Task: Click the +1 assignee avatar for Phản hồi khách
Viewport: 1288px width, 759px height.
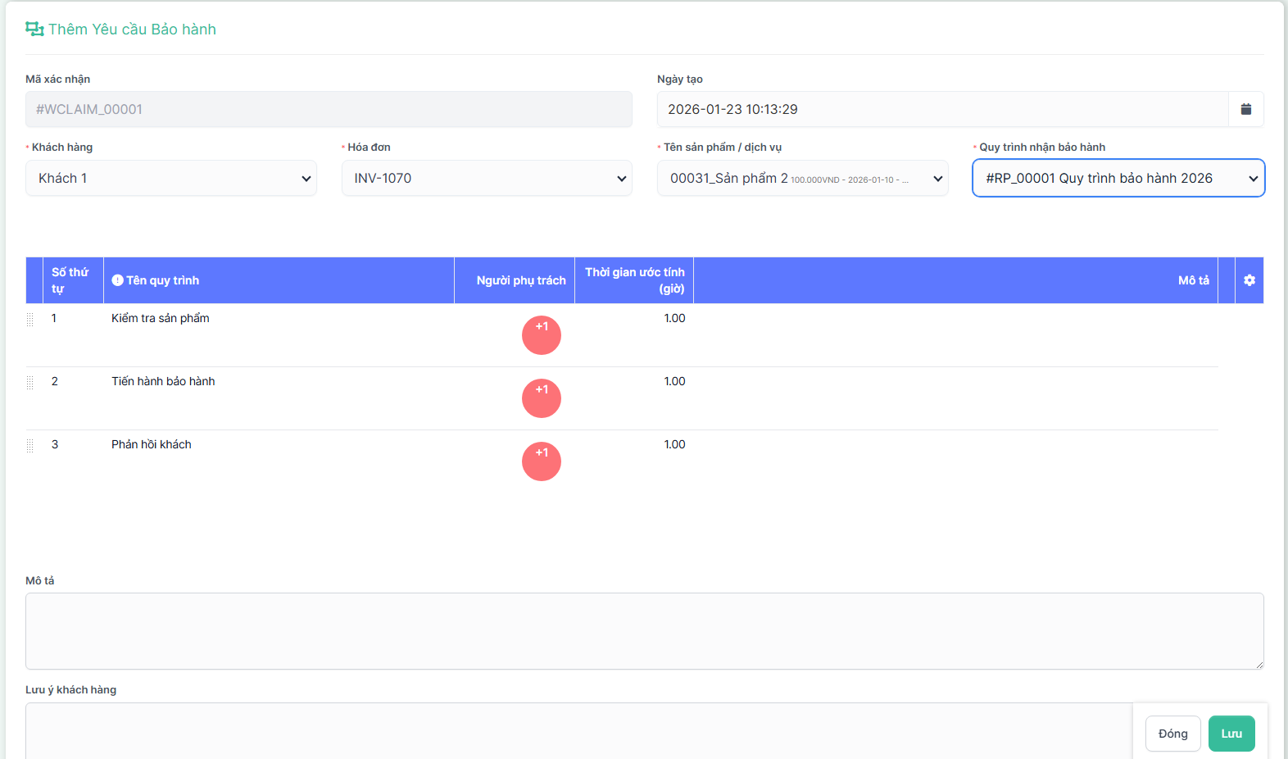Action: coord(542,461)
